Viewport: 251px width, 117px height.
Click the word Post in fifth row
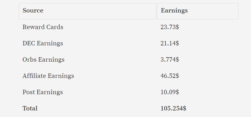click(x=29, y=92)
